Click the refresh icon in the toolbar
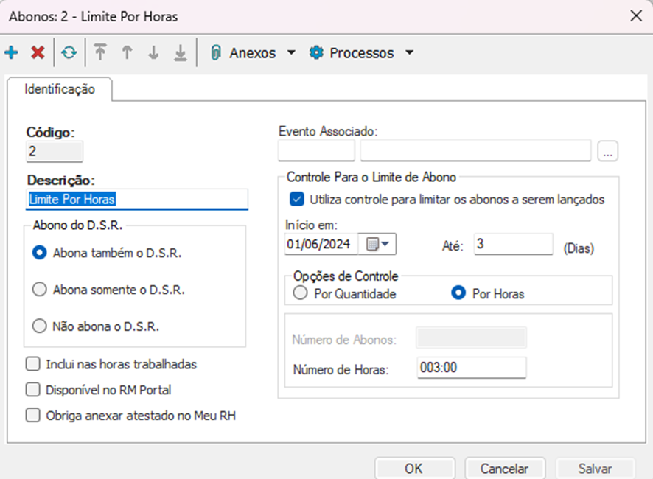 69,53
